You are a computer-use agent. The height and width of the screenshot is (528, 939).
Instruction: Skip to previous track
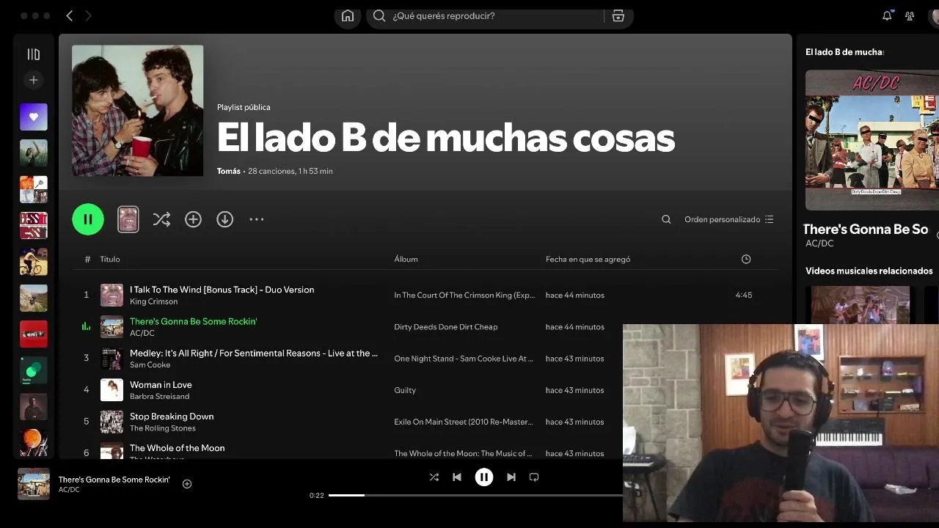(457, 477)
